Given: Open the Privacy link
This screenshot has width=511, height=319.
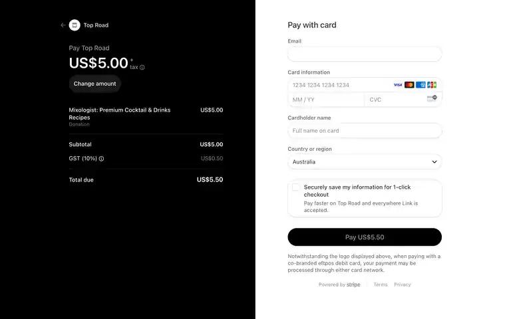Looking at the screenshot, I should pos(402,284).
